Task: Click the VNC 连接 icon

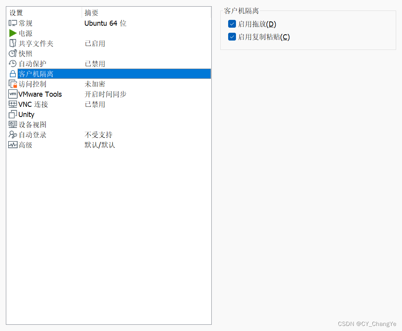Action: 13,104
